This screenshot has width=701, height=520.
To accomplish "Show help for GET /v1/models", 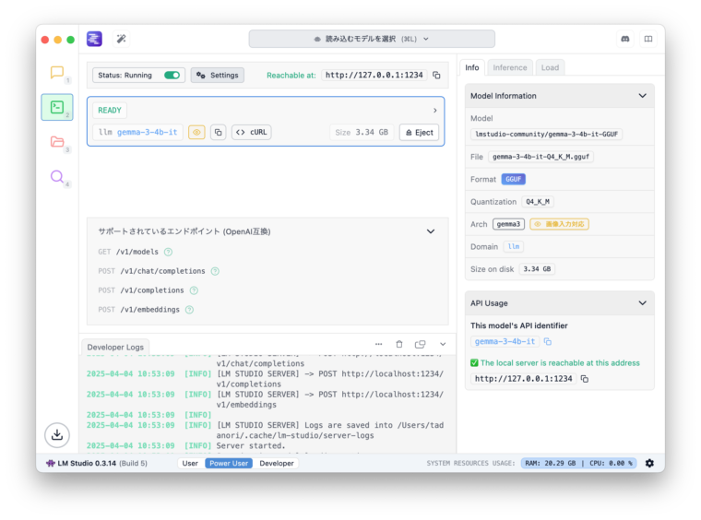I will (168, 252).
